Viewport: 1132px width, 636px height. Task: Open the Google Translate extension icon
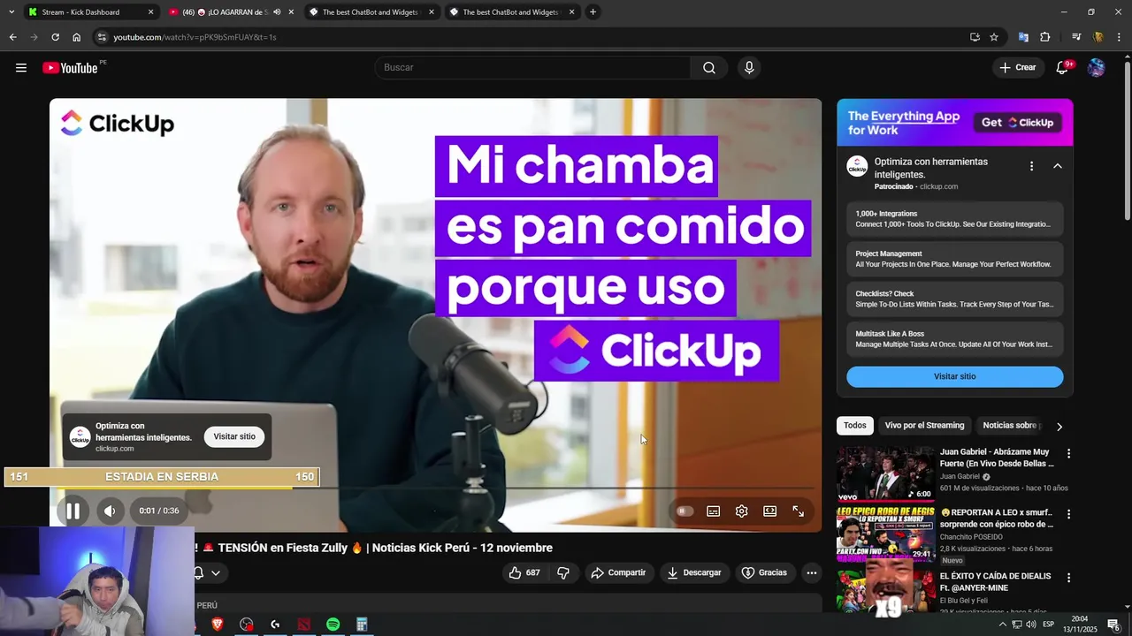pos(1023,37)
